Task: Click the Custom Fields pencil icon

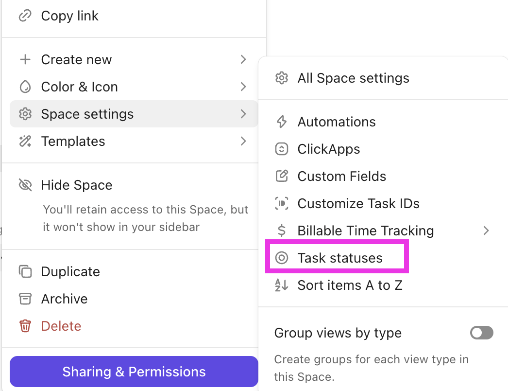Action: [x=282, y=176]
